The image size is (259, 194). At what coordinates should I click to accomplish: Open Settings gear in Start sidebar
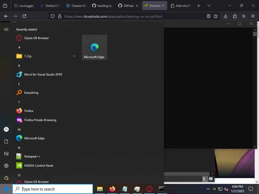6,166
